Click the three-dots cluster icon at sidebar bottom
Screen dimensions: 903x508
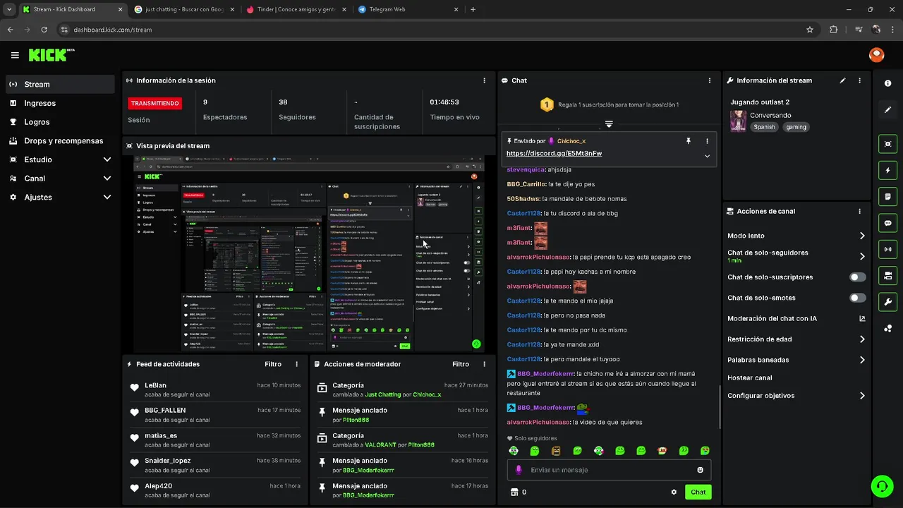click(x=887, y=328)
